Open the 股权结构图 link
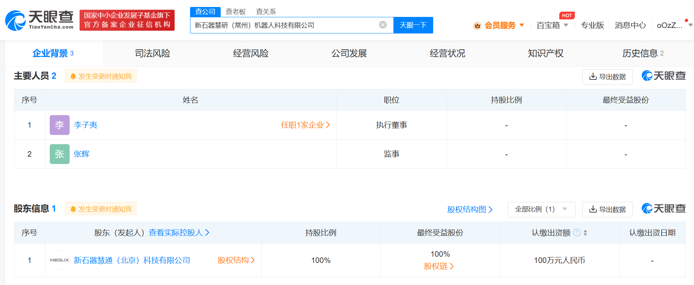Viewport: 694px width, 285px height. pos(469,209)
